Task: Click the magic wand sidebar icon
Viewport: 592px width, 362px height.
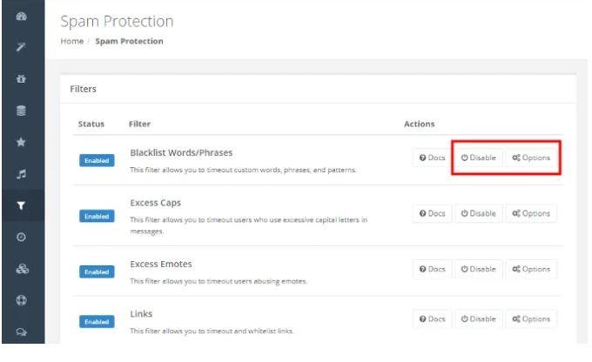Action: [x=21, y=47]
